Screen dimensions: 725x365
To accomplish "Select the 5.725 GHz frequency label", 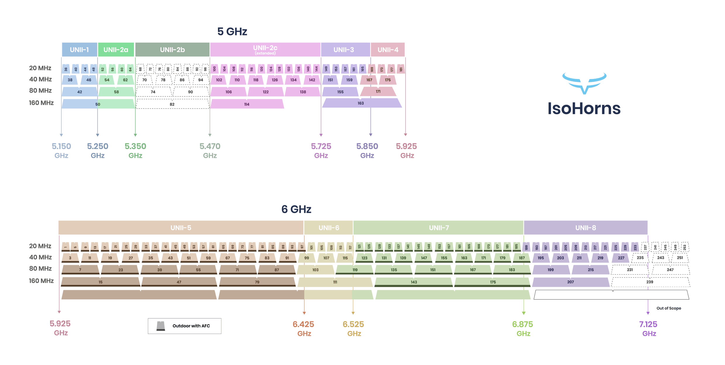I will coord(321,151).
